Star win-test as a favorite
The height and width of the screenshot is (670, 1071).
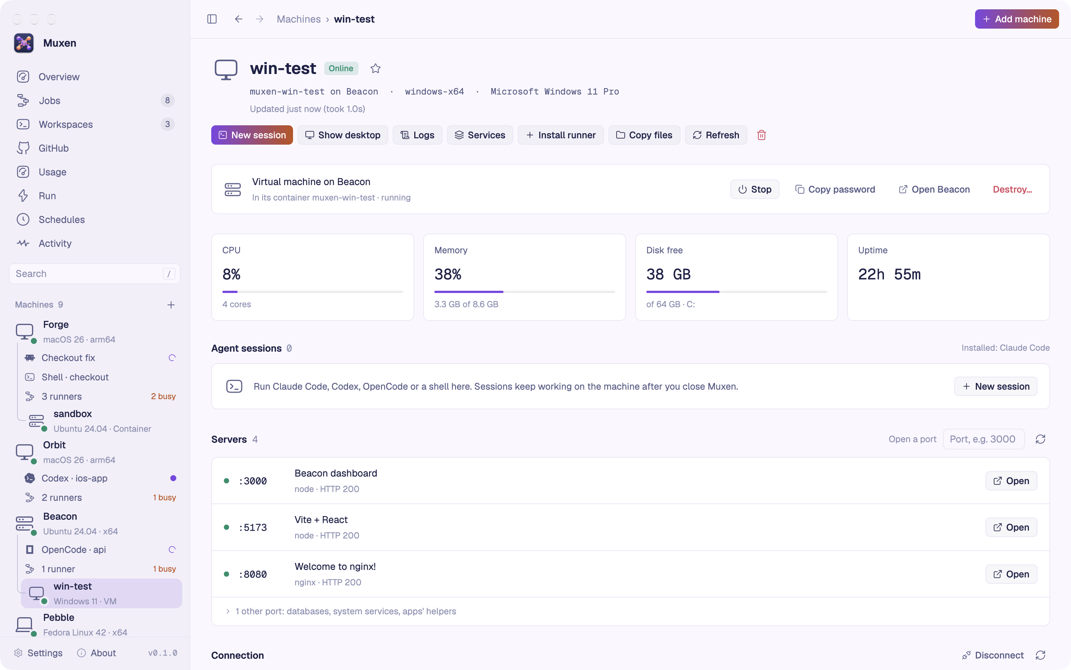click(375, 68)
